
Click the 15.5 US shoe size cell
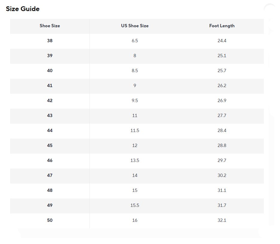click(x=135, y=205)
